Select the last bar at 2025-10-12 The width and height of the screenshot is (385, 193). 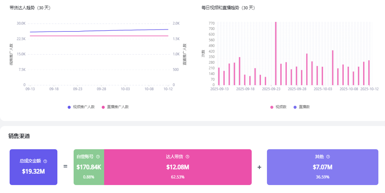point(369,73)
